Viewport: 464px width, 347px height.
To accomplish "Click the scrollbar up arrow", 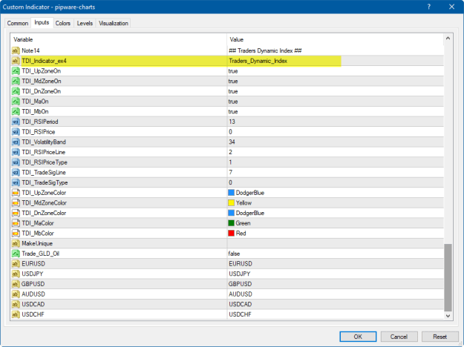I will 448,39.
